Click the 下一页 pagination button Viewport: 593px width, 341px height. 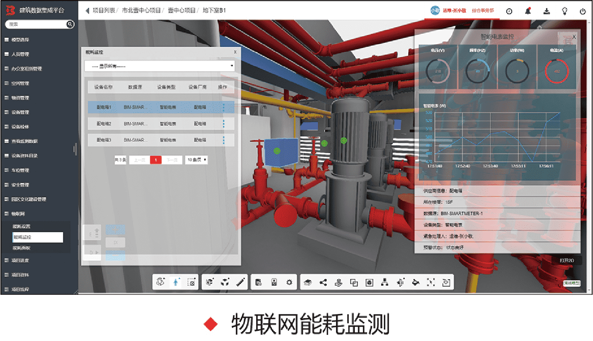coord(171,160)
